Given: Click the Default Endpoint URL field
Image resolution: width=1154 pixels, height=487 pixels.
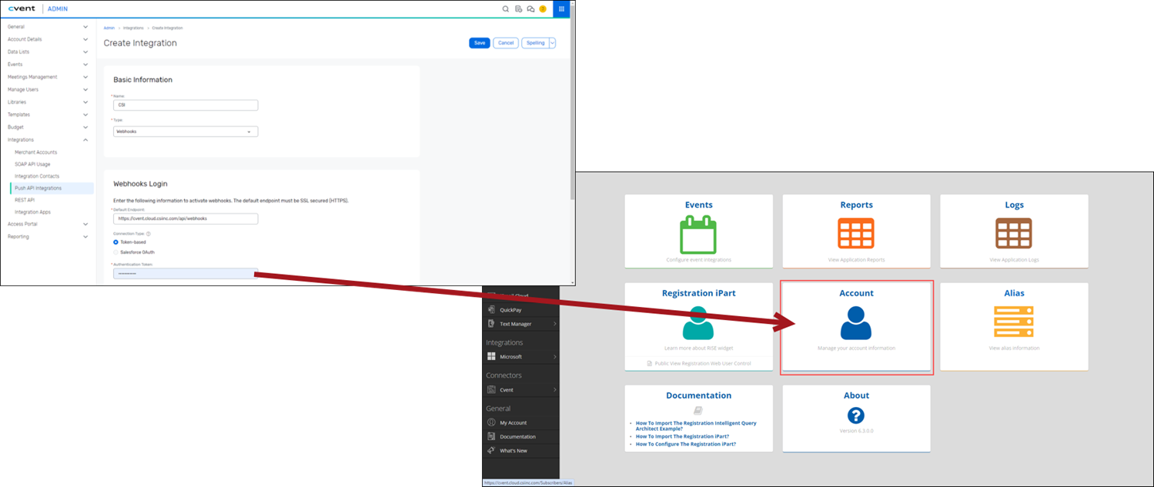Looking at the screenshot, I should (185, 218).
